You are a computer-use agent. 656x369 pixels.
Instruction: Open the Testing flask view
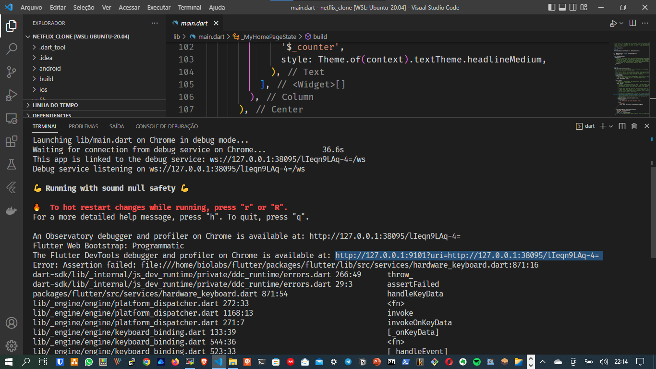pos(12,164)
